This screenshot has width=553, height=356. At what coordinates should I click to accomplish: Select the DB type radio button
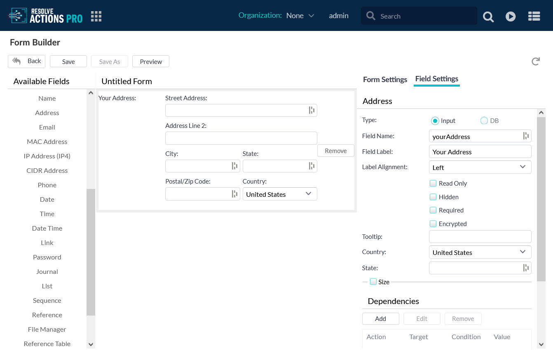(x=484, y=120)
